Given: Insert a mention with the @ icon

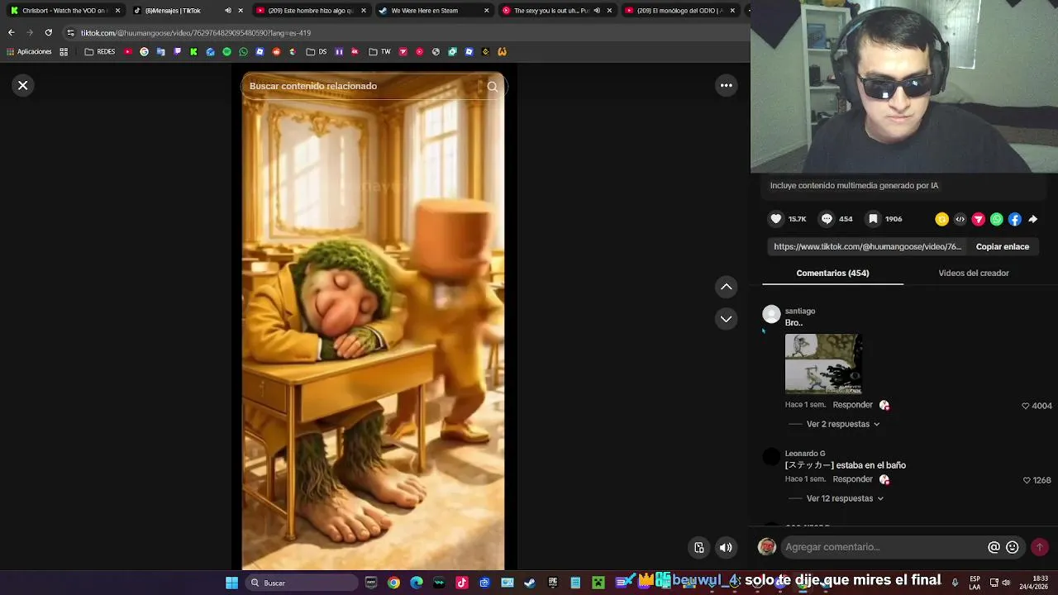Looking at the screenshot, I should [x=994, y=547].
